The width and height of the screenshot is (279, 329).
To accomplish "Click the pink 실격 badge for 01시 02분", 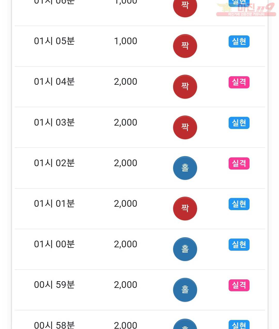I will click(239, 163).
